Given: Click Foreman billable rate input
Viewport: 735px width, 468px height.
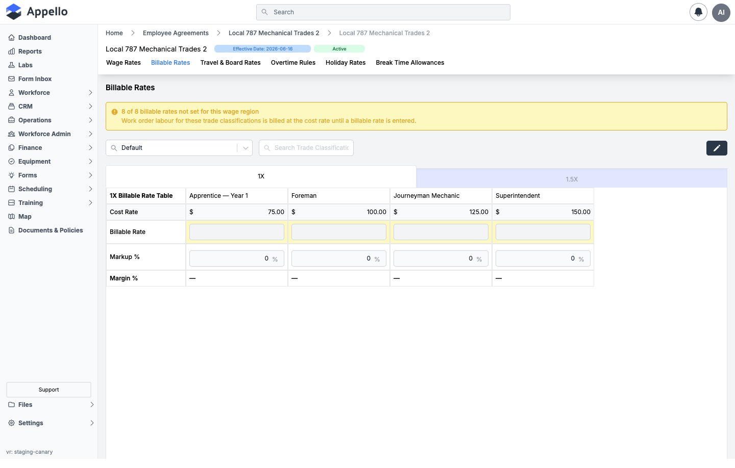Looking at the screenshot, I should (x=339, y=232).
